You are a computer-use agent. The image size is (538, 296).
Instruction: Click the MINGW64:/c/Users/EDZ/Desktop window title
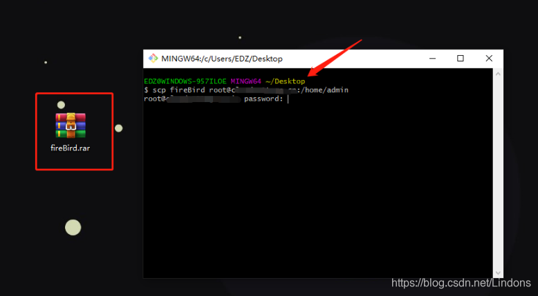coord(222,59)
